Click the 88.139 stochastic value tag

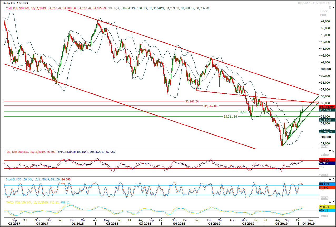pos(327,184)
